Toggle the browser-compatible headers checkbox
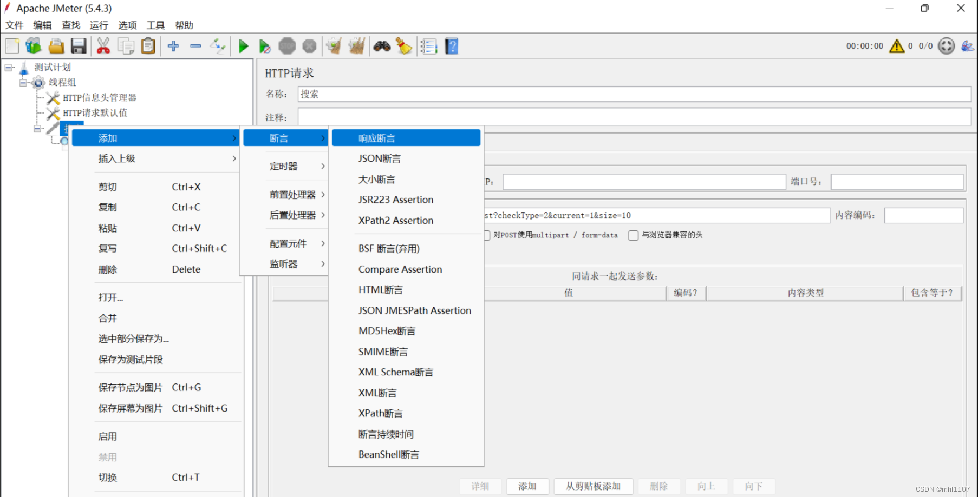This screenshot has width=978, height=497. pos(633,235)
